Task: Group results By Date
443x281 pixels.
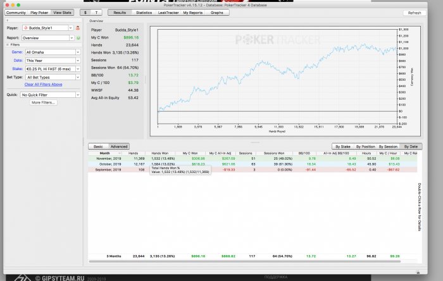Action: [411, 146]
